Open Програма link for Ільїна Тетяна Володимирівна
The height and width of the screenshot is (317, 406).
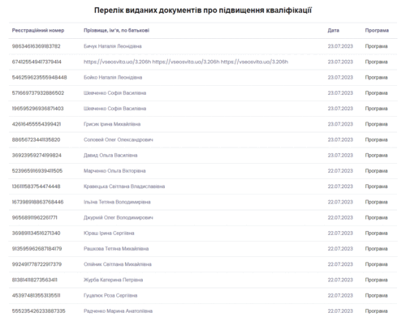pyautogui.click(x=376, y=202)
